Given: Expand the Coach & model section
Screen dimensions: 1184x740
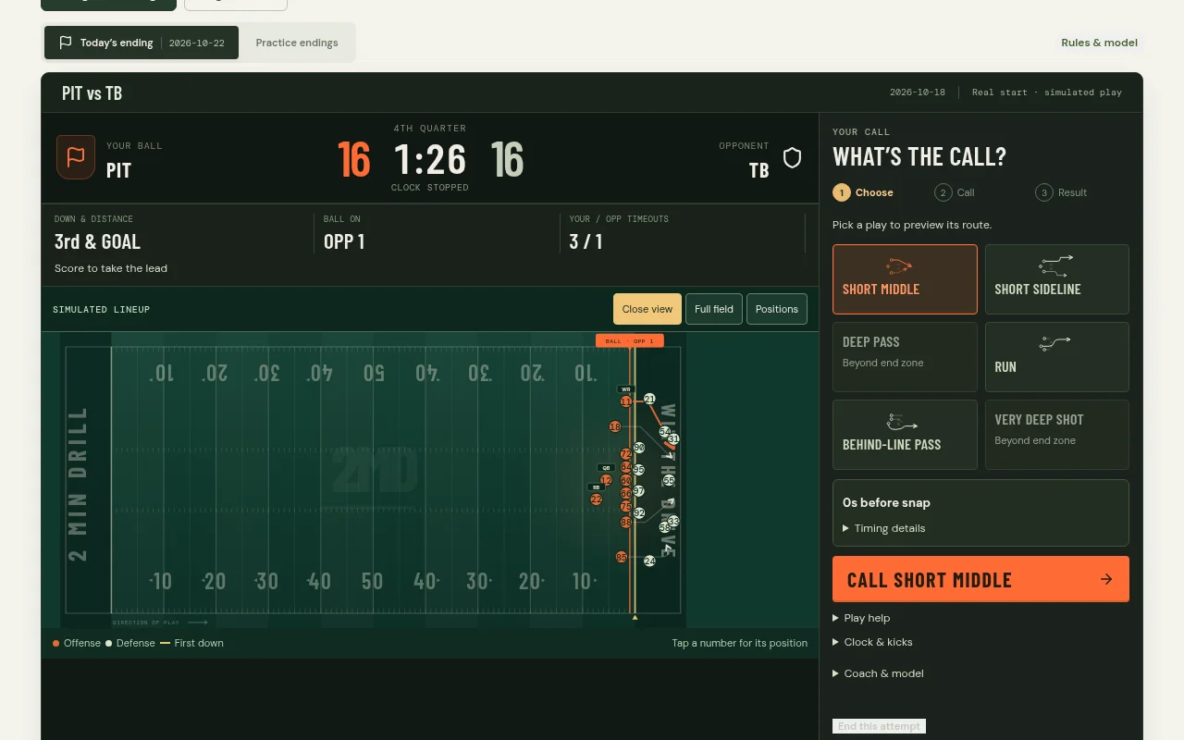Looking at the screenshot, I should [878, 673].
